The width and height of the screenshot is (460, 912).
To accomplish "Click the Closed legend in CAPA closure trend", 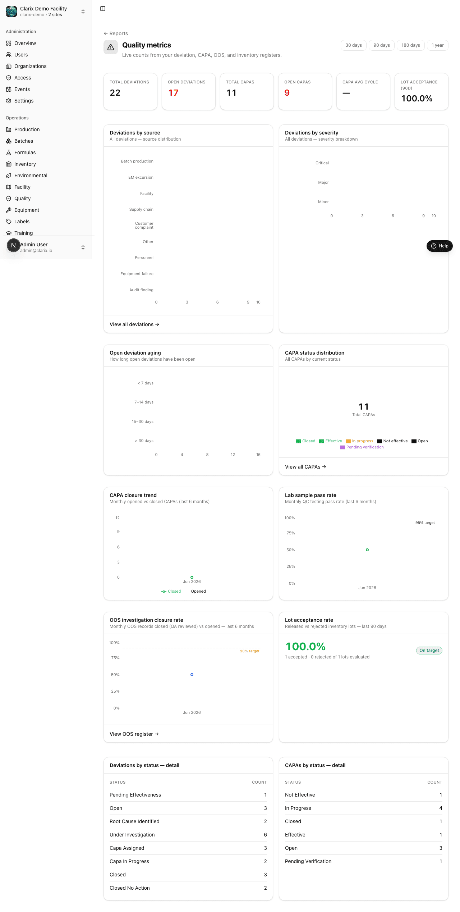I will tap(171, 592).
